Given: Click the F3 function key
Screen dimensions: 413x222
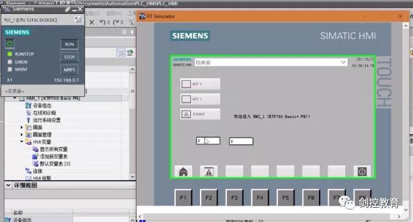Looking at the screenshot, I should point(234,197).
